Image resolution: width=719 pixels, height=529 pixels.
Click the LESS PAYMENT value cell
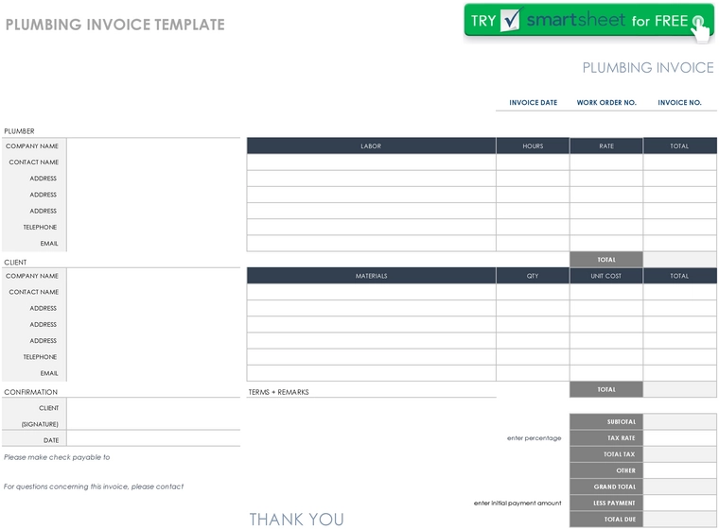point(679,503)
